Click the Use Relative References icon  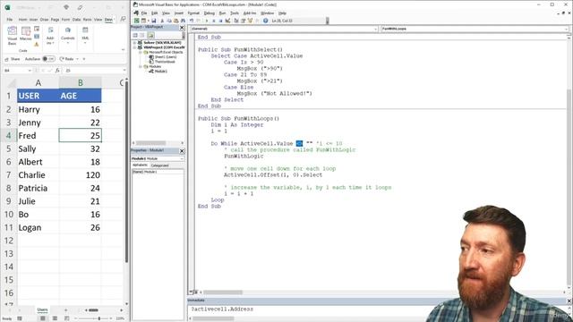point(37,37)
